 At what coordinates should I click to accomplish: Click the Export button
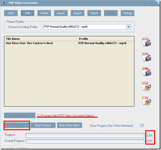[x=77, y=13]
